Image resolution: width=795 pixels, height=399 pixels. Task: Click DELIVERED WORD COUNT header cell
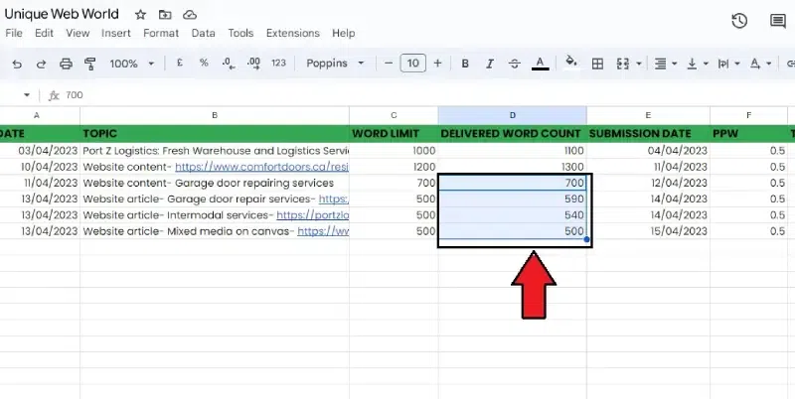(513, 134)
